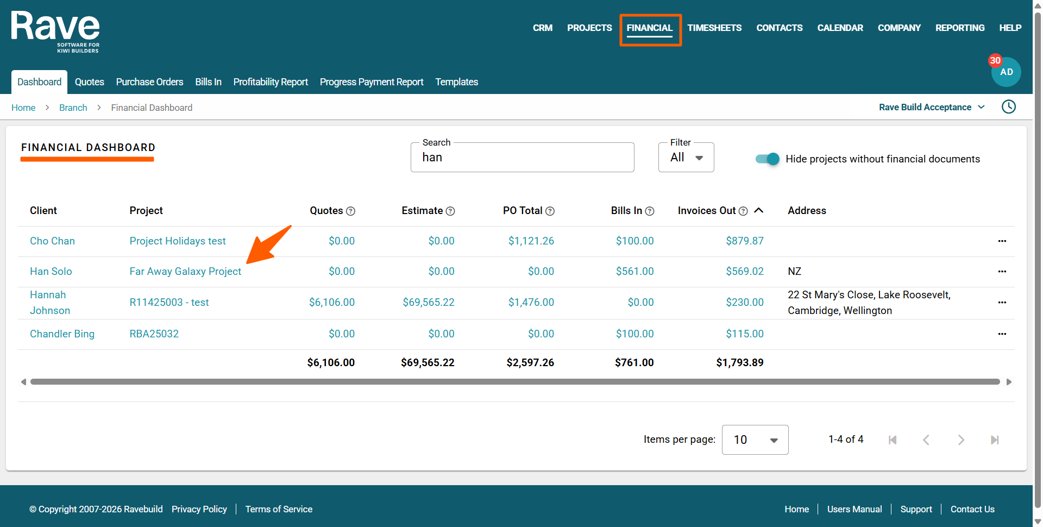This screenshot has width=1043, height=527.
Task: Open the AD user avatar menu
Action: tap(1006, 72)
